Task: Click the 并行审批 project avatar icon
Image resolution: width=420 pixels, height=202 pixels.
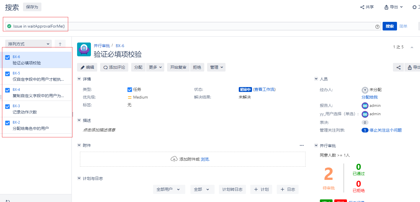Action: coord(84,49)
